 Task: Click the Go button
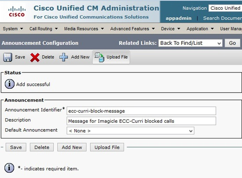coord(232,43)
